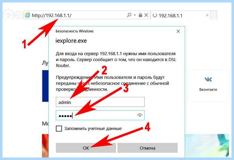Image resolution: width=234 pixels, height=160 pixels.
Task: Stop page loading with the X icon
Action: tap(146, 15)
